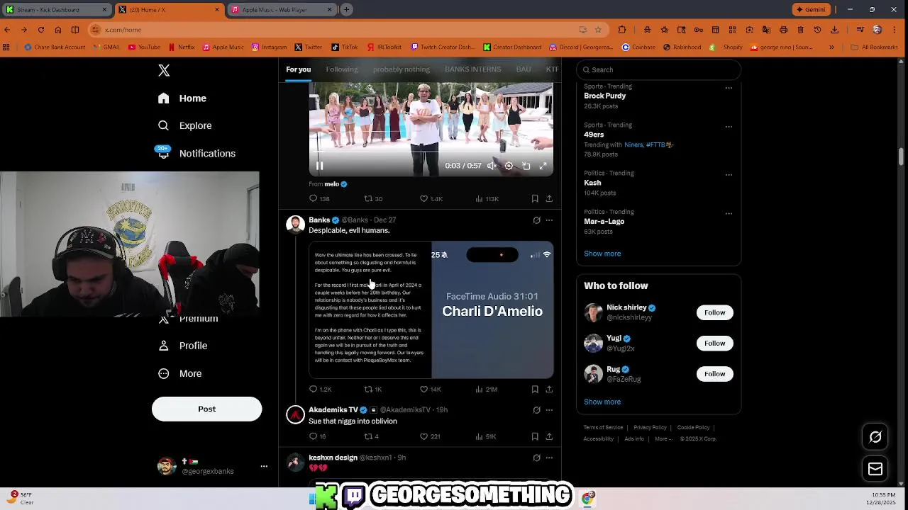908x510 pixels.
Task: View analytics of the Banks post
Action: point(486,389)
